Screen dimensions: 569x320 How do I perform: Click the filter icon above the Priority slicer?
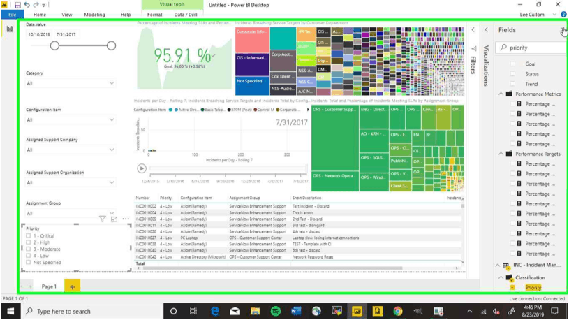[x=103, y=219]
